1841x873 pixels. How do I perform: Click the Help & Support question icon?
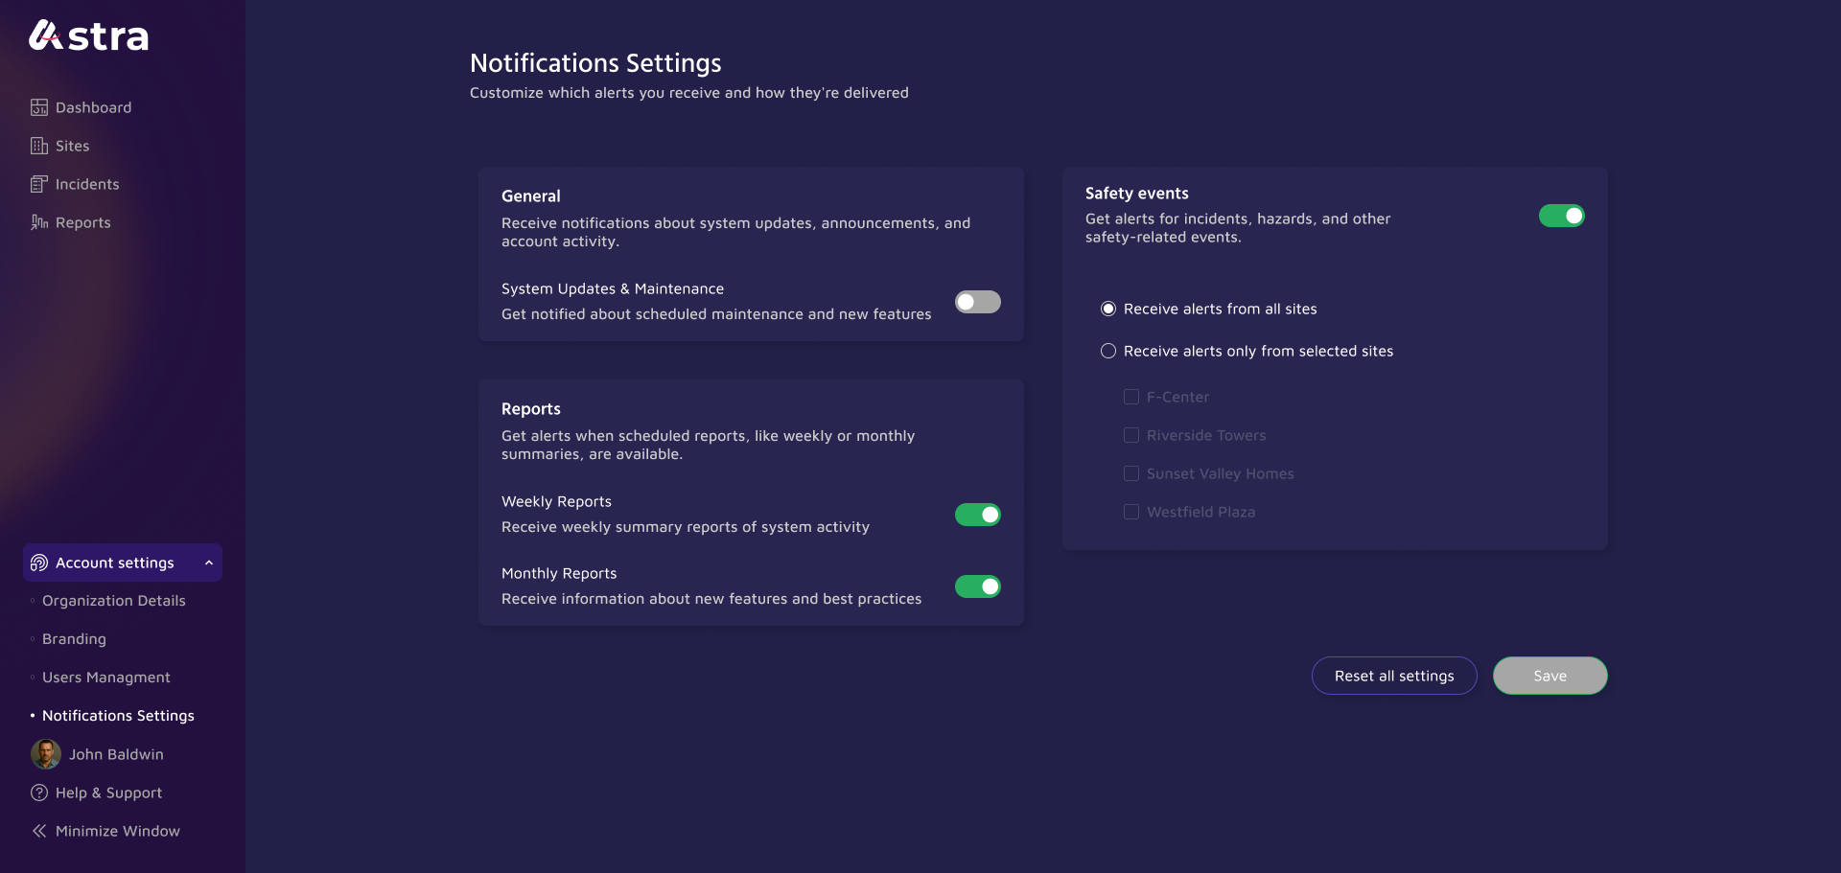pos(39,793)
